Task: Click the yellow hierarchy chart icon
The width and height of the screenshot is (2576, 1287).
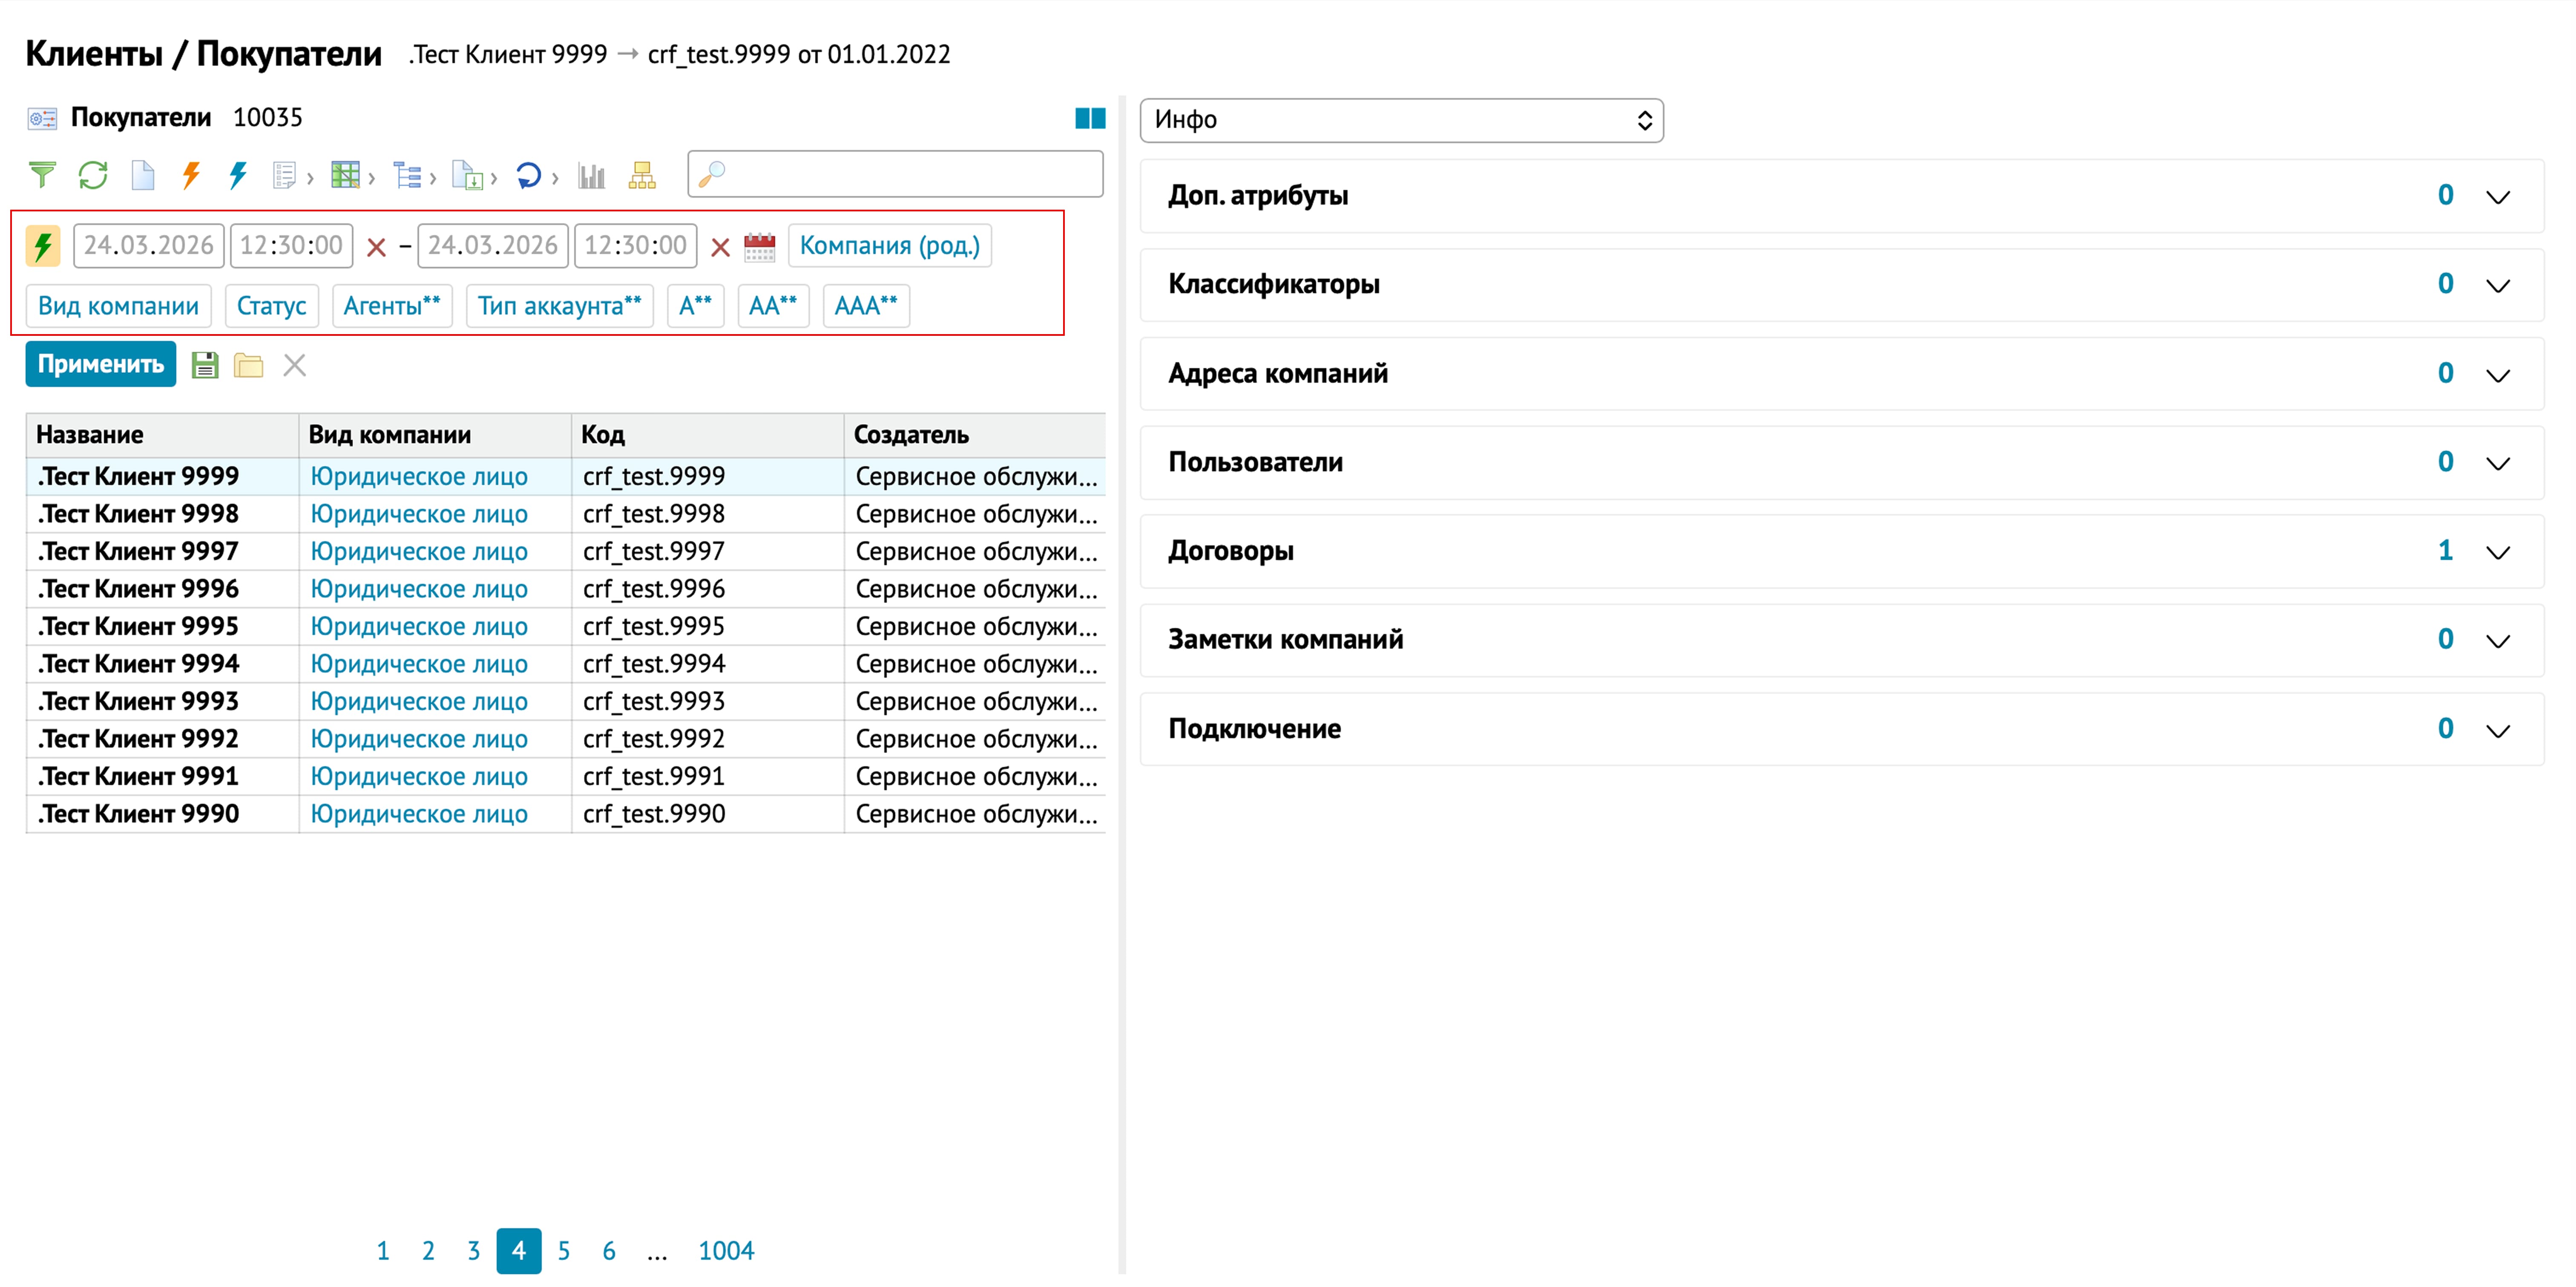Action: tap(642, 176)
